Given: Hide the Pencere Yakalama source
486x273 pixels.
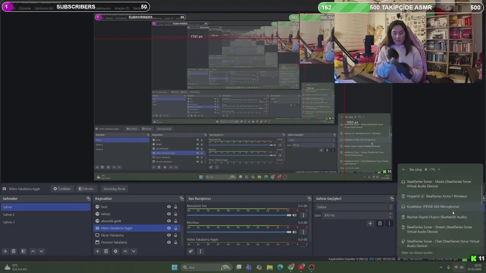Looking at the screenshot, I should pyautogui.click(x=169, y=242).
